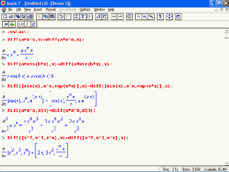The width and height of the screenshot is (229, 172).
Task: Undo the last operation
Action: pos(61,17)
